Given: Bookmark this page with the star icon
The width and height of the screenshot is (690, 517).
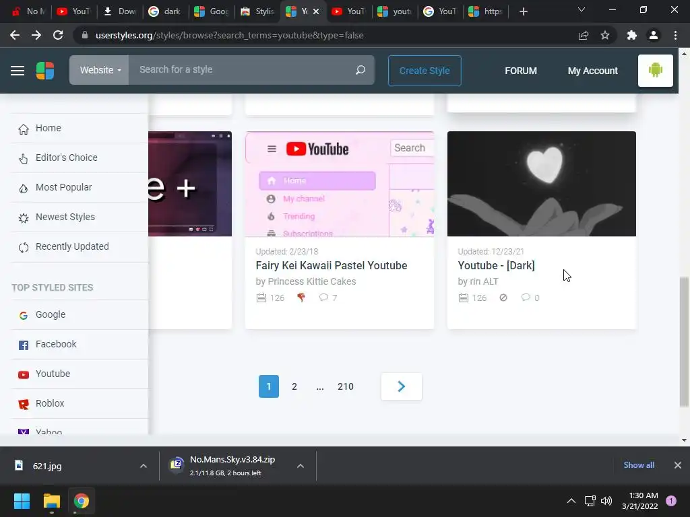Looking at the screenshot, I should click(605, 35).
